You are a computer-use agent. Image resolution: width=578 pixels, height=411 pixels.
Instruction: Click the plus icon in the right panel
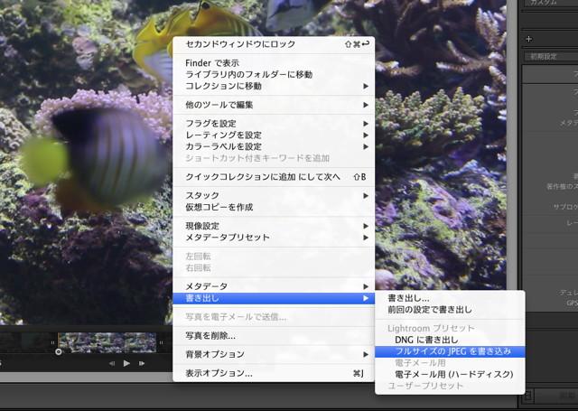click(x=529, y=39)
